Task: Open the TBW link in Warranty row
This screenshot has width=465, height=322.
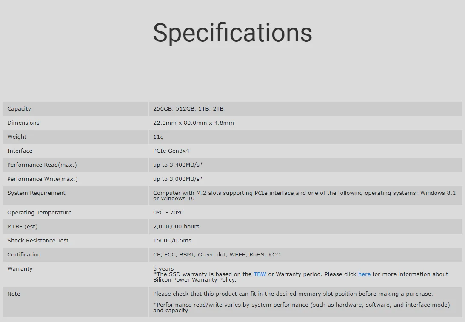Action: [x=260, y=274]
